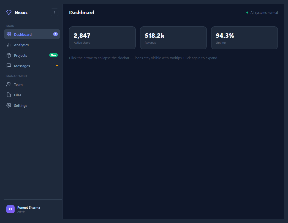
Task: Click the Files document icon
Action: [x=9, y=95]
